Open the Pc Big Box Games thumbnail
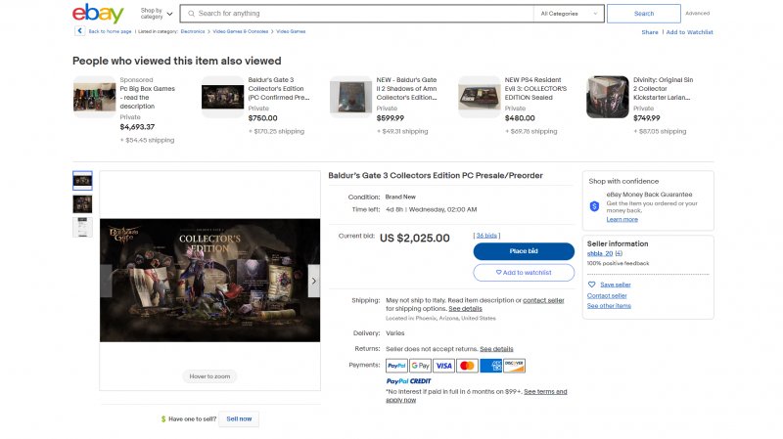This screenshot has height=439, width=783. 94,97
